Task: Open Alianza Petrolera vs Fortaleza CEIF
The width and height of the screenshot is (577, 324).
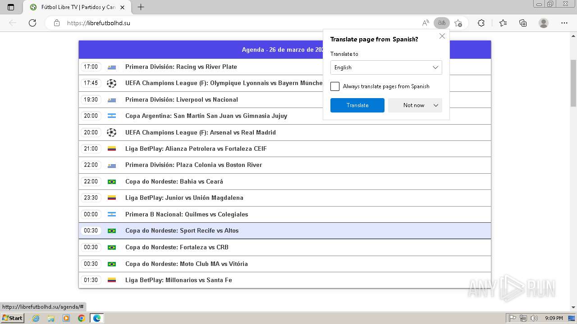Action: (x=196, y=148)
